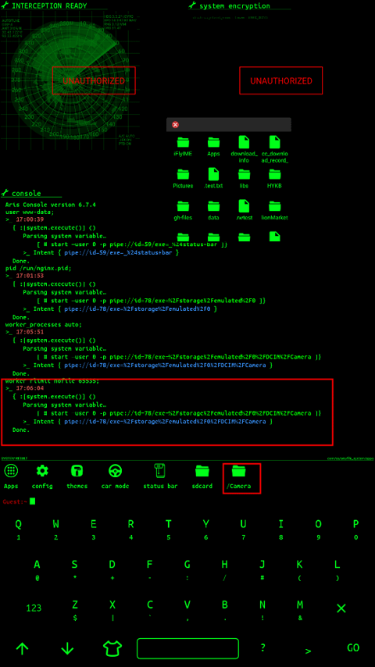
Task: Tap the up arrow history key
Action: click(x=22, y=648)
